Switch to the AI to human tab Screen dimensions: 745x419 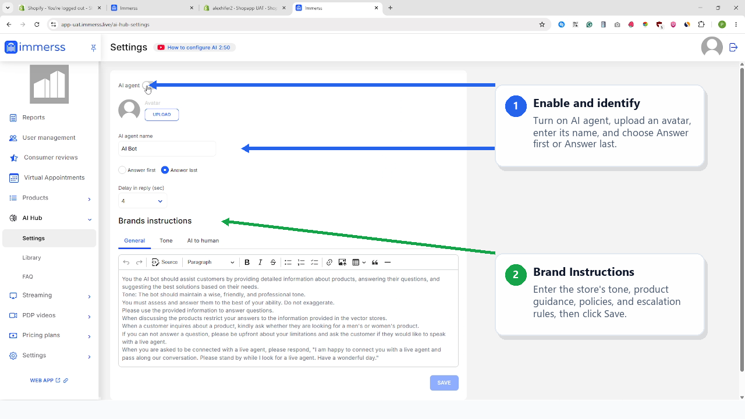tap(203, 240)
